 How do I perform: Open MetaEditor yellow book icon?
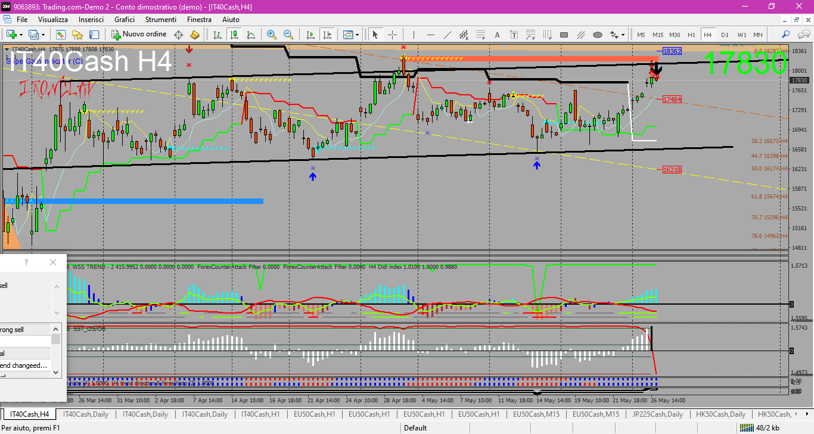point(194,35)
